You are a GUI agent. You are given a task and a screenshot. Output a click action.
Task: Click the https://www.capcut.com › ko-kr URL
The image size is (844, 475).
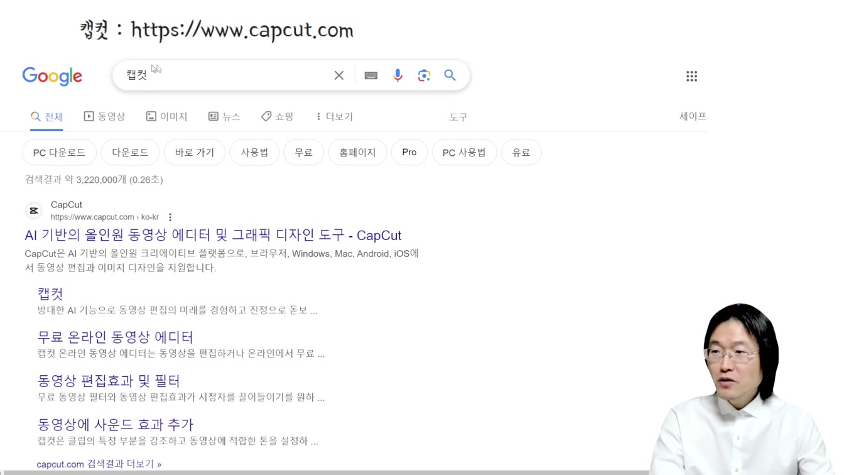pyautogui.click(x=105, y=217)
